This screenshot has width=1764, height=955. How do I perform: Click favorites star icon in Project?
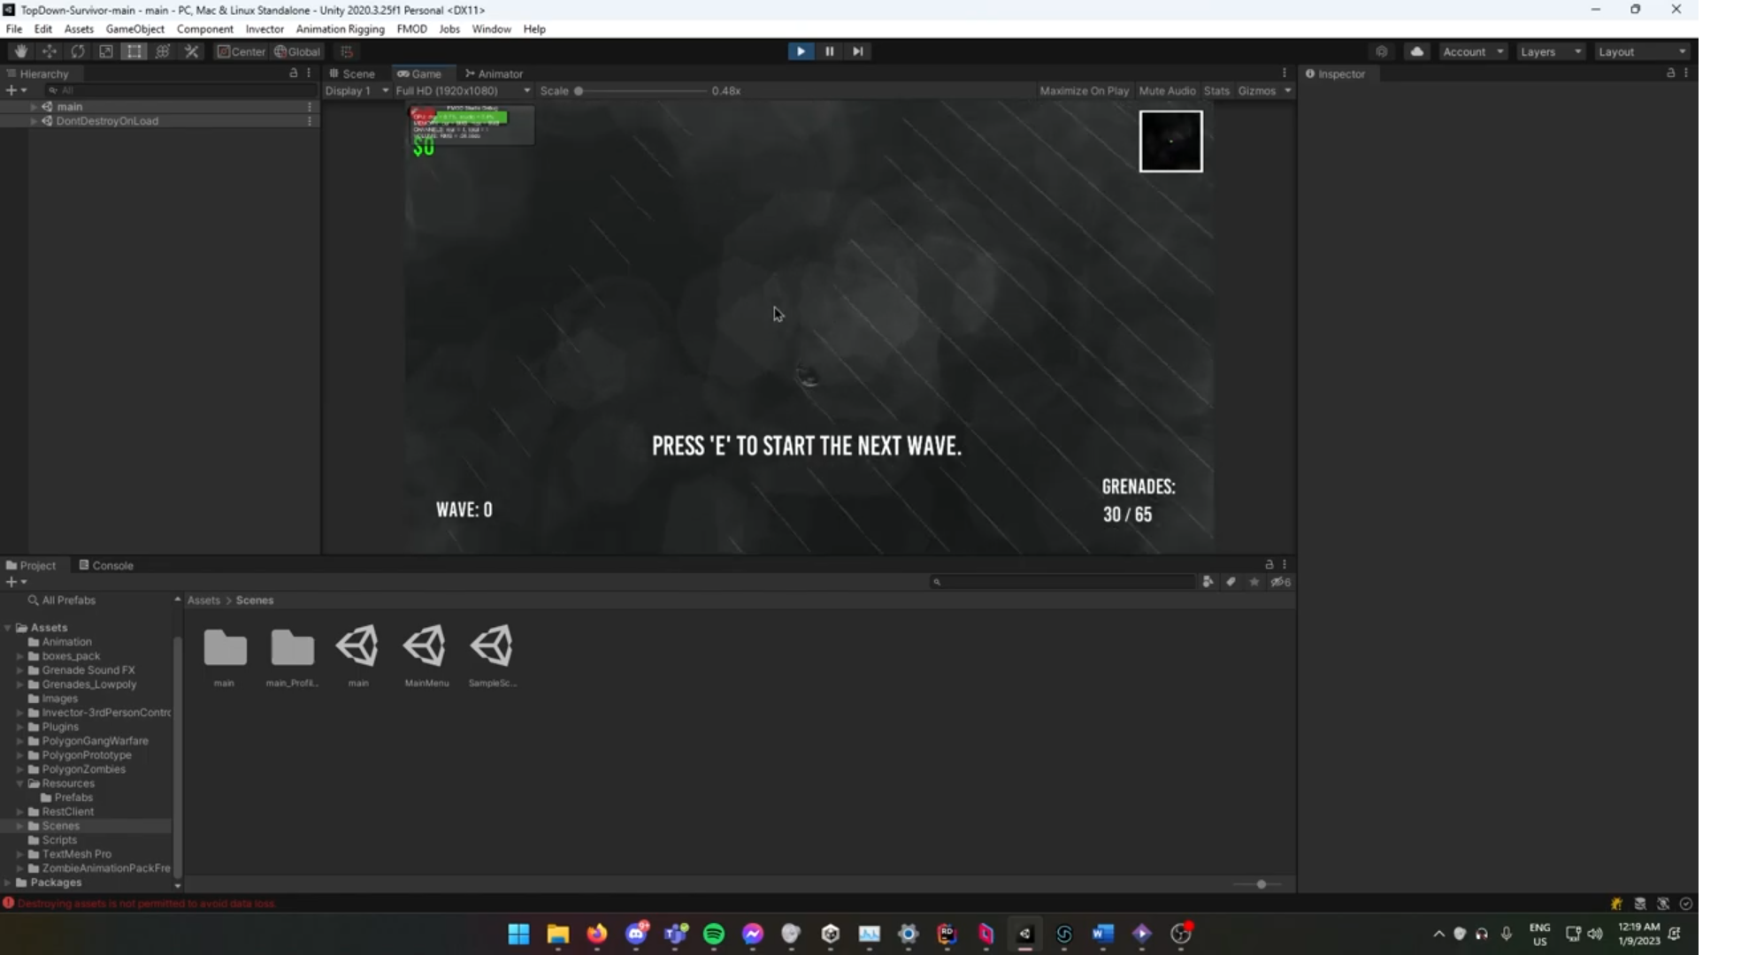(1254, 582)
